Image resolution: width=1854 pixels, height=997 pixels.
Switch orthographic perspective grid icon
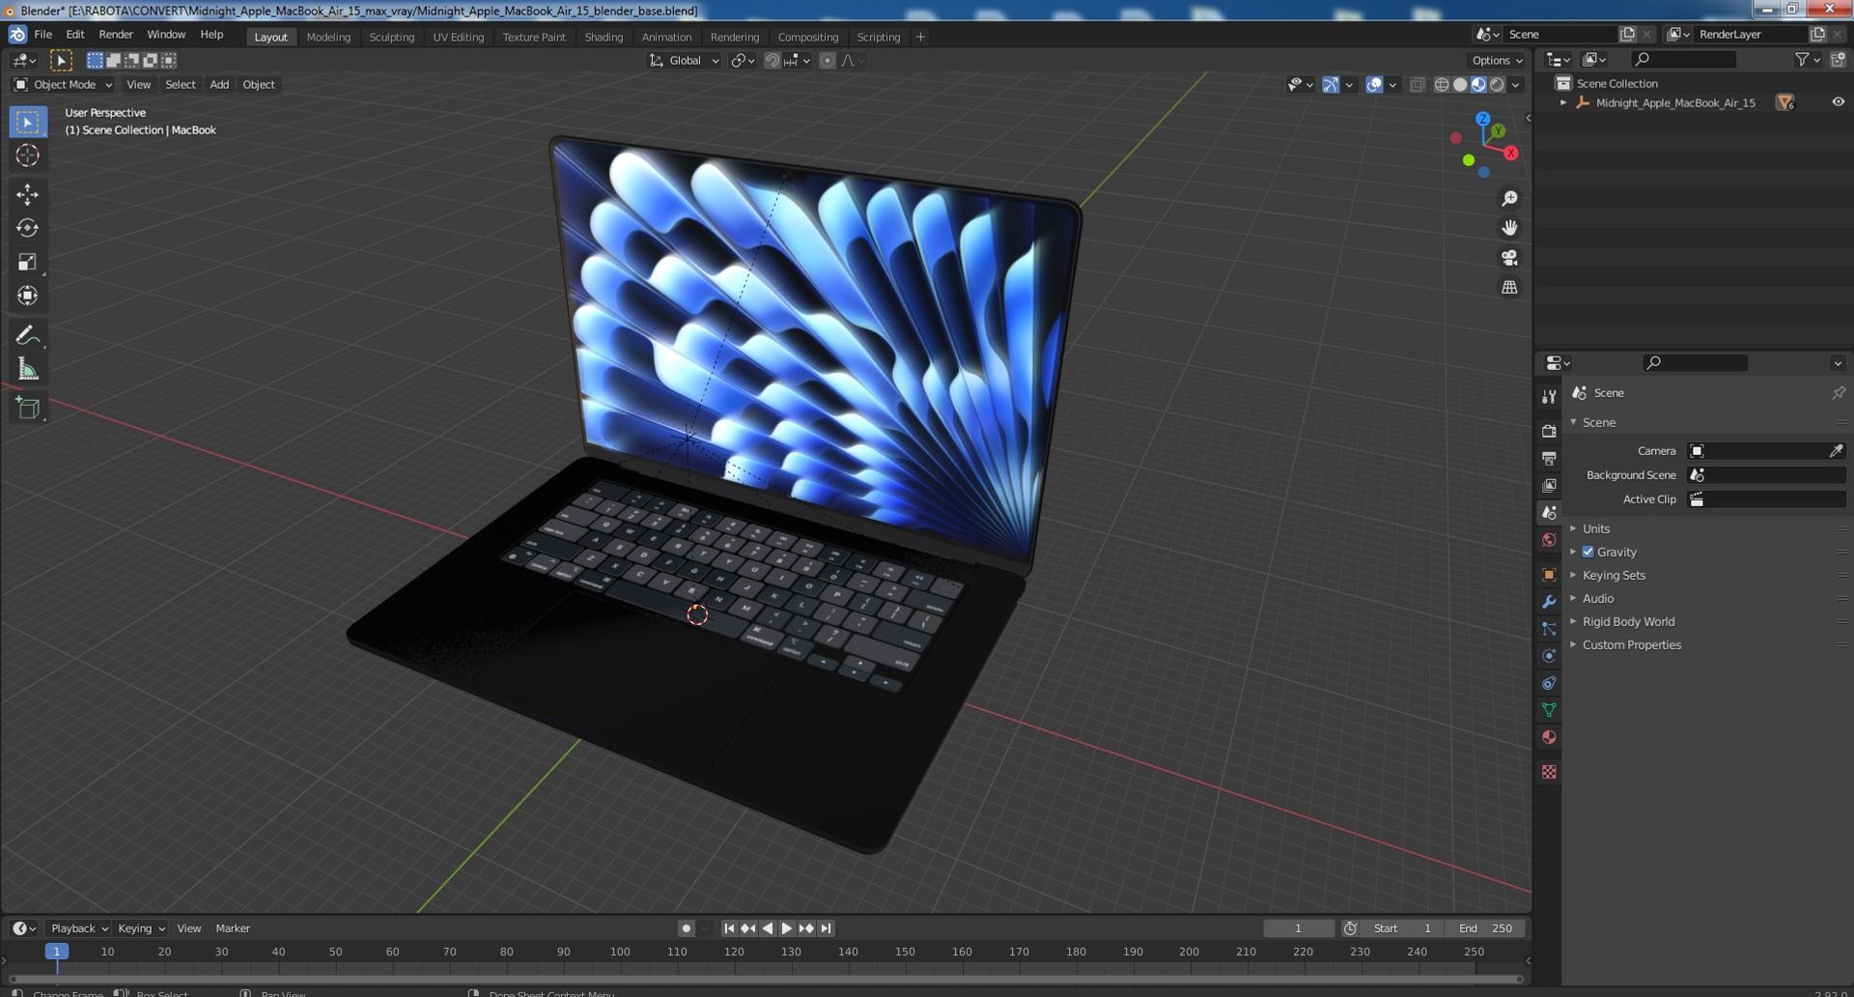point(1509,287)
